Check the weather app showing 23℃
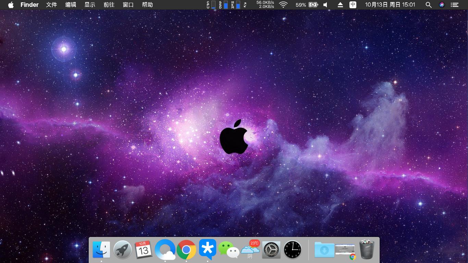This screenshot has height=263, width=468. point(250,250)
